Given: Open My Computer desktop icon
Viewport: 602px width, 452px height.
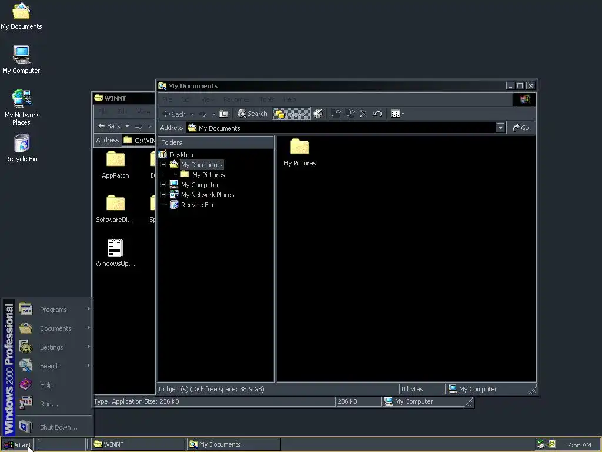Looking at the screenshot, I should [21, 59].
